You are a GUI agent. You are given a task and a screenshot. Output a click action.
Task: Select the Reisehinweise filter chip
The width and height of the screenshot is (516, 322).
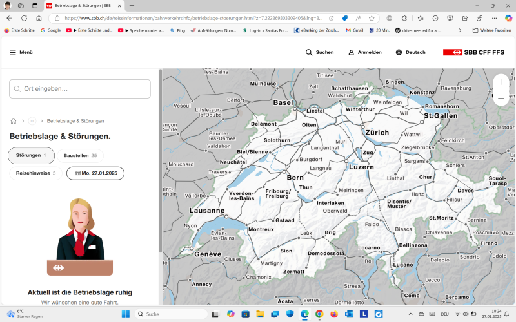click(36, 173)
